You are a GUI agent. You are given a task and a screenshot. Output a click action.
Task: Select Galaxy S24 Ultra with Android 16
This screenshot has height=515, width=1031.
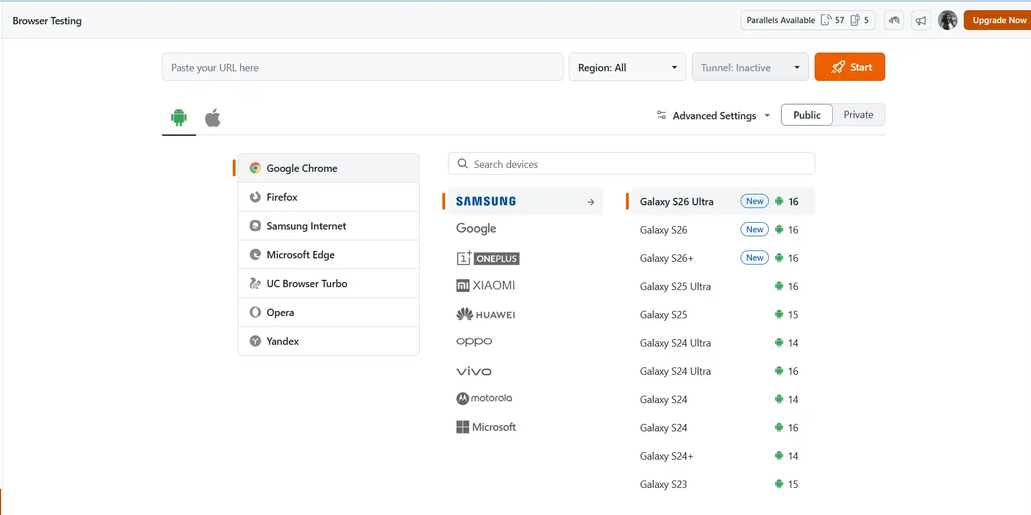(723, 371)
